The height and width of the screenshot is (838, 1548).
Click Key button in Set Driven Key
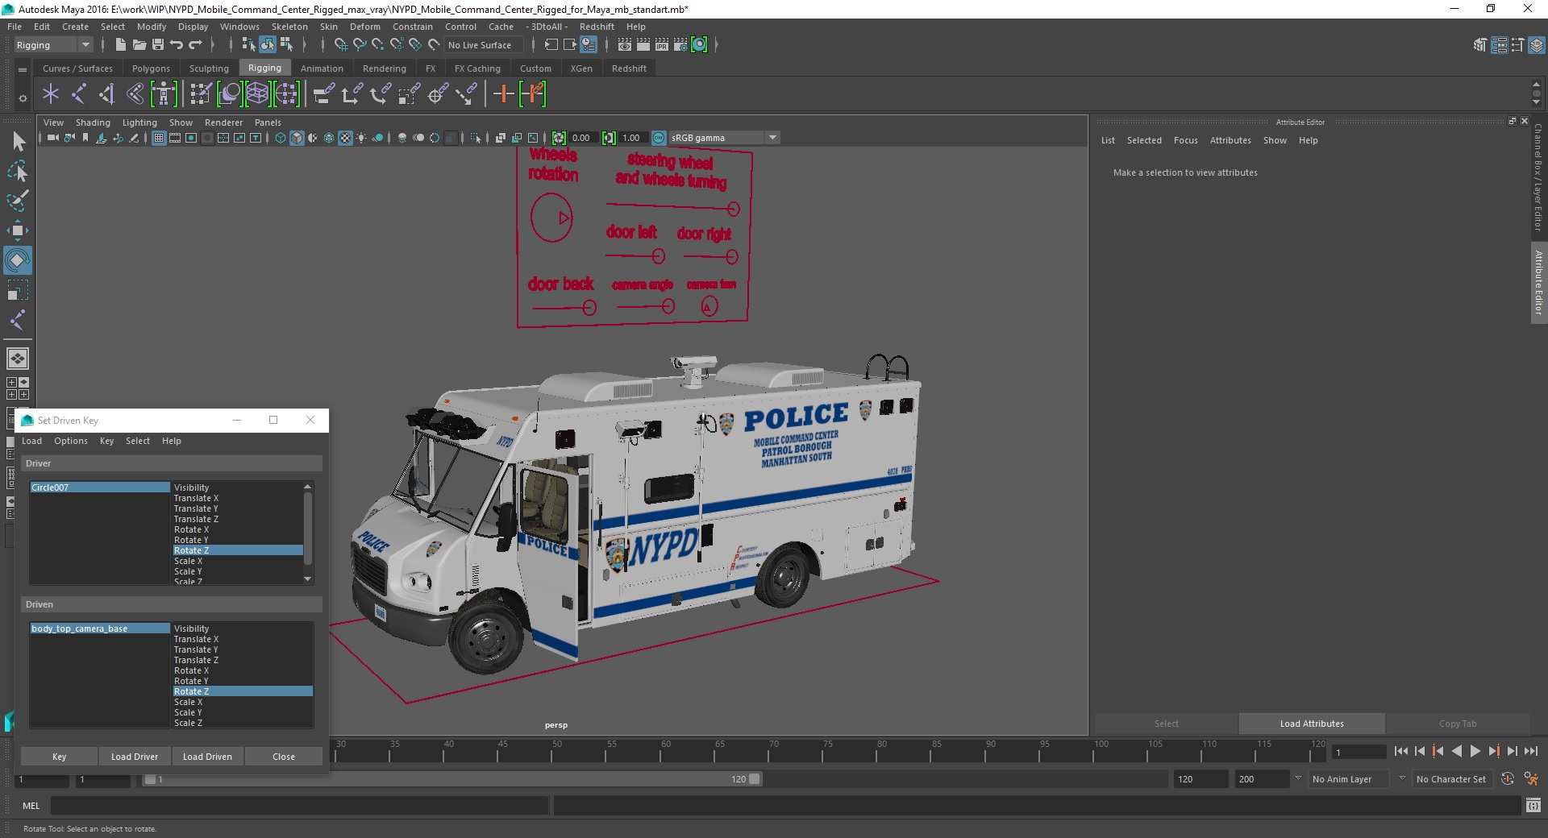coord(60,757)
